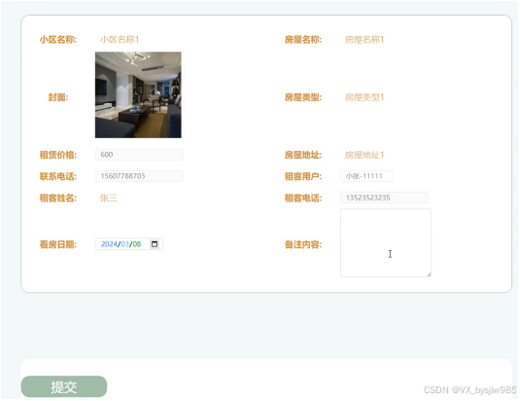Screen dimensions: 520x401
Task: Click the 小区名称: label
Action: 58,40
